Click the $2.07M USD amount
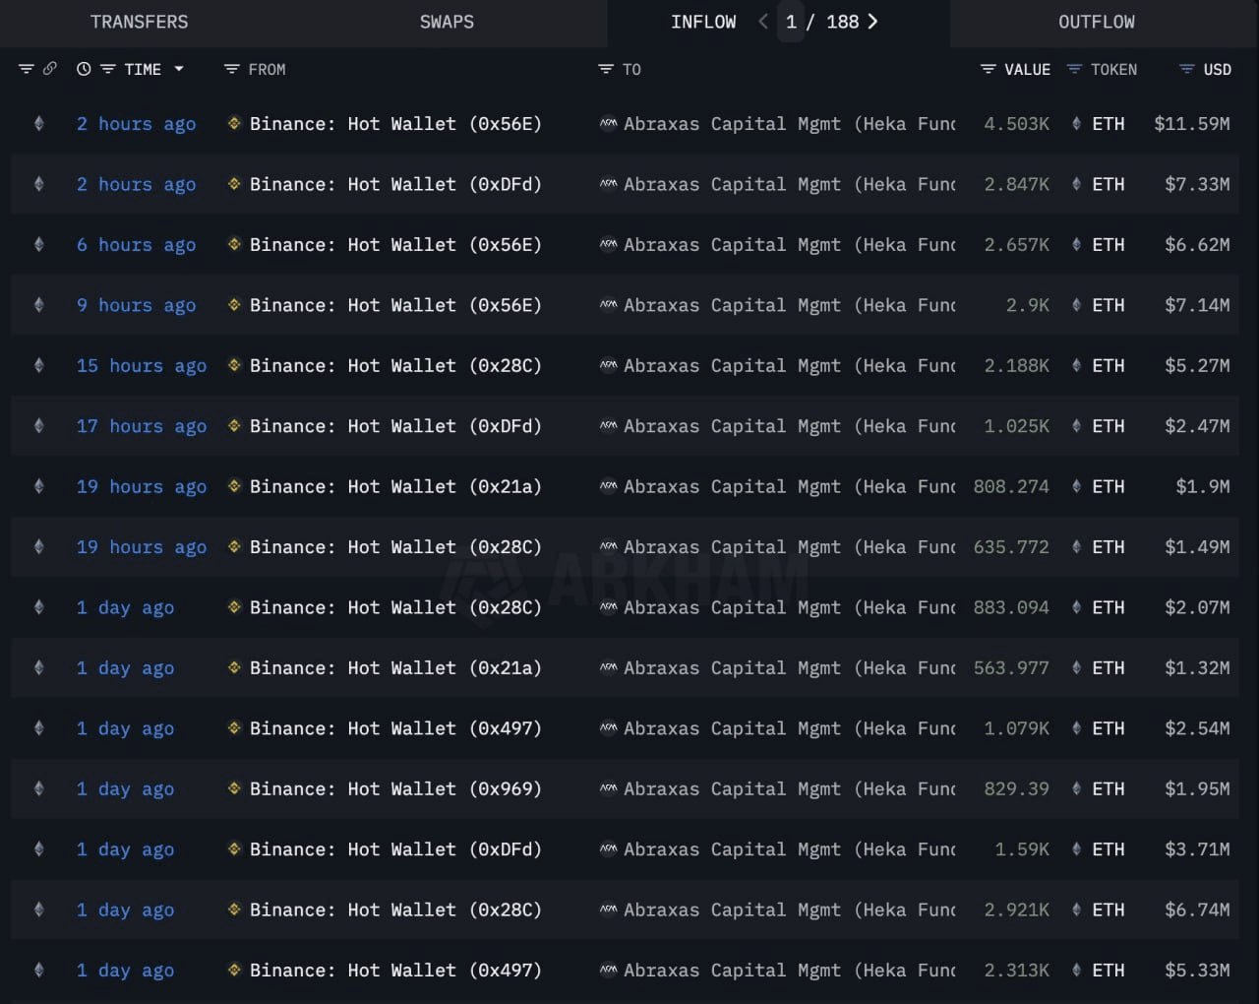1259x1004 pixels. pyautogui.click(x=1197, y=607)
